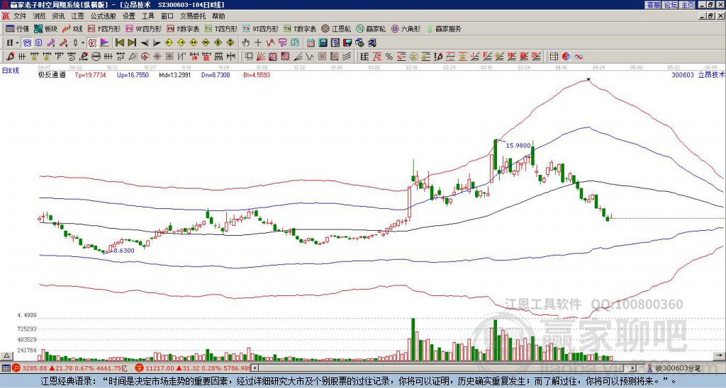Click the right-arrow button at the volume panel's edge
The height and width of the screenshot is (388, 726).
pyautogui.click(x=720, y=356)
